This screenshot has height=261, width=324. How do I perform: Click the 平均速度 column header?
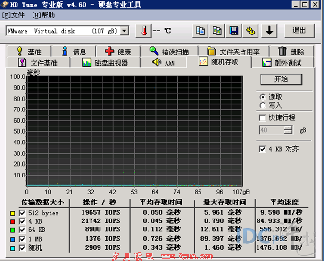tap(284, 202)
